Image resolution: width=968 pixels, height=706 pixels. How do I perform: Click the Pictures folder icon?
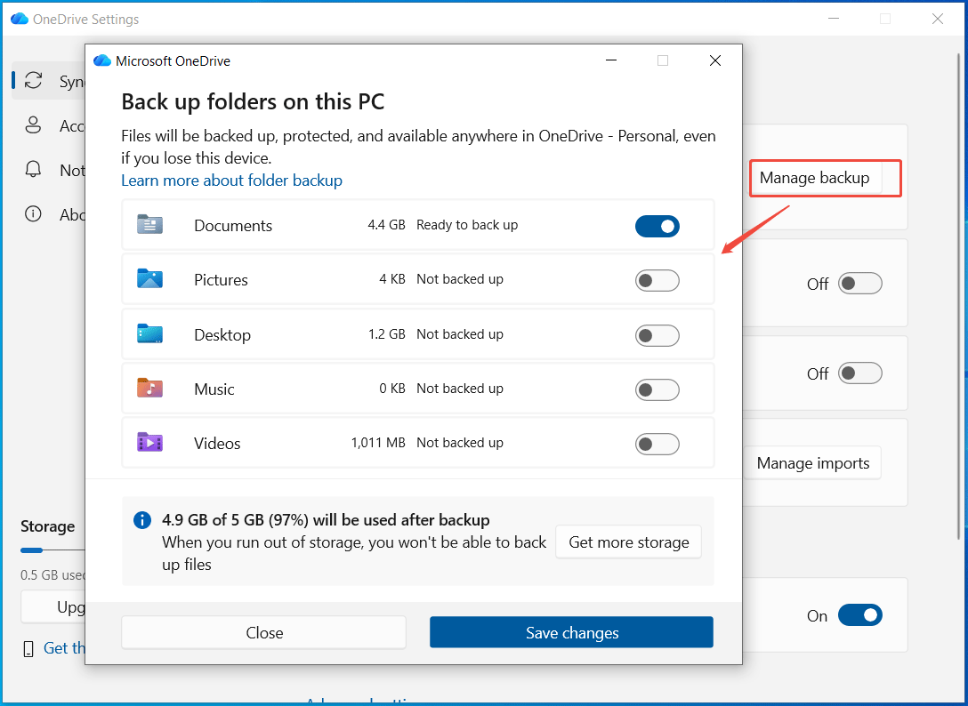click(x=151, y=279)
